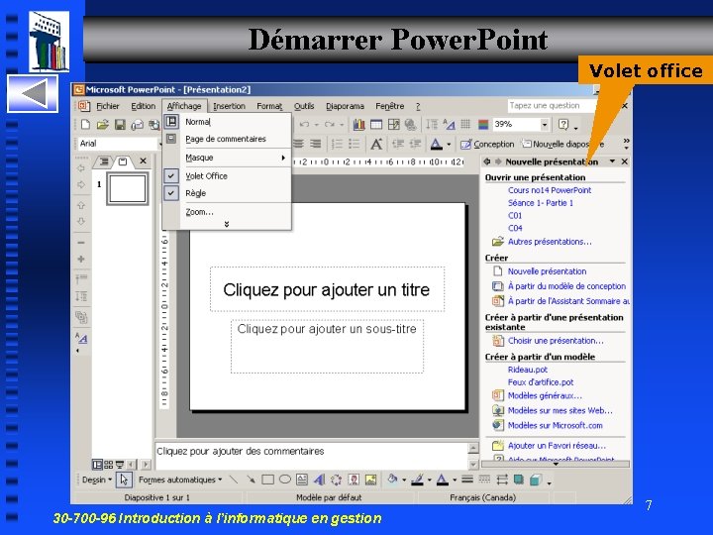Click the 3D style icon
This screenshot has width=713, height=535.
[536, 480]
